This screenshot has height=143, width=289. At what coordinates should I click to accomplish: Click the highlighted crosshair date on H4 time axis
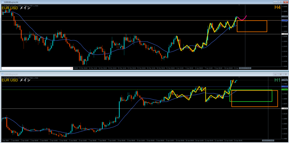pyautogui.click(x=245, y=68)
